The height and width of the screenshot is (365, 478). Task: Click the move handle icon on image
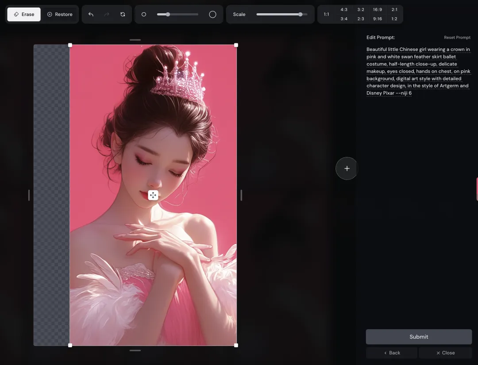(153, 195)
